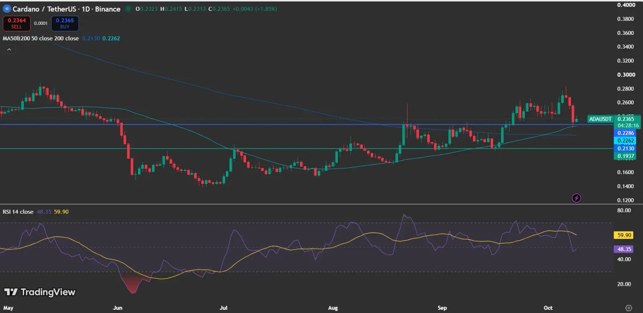This screenshot has height=313, width=643.
Task: Click the Aug date axis label
Action: [333, 308]
